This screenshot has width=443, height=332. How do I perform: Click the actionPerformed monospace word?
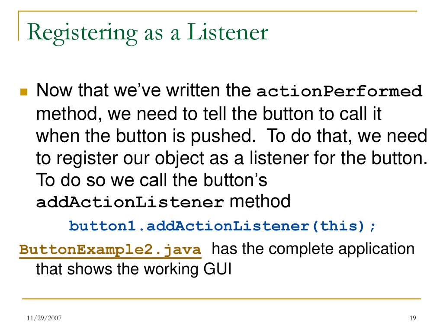[339, 91]
